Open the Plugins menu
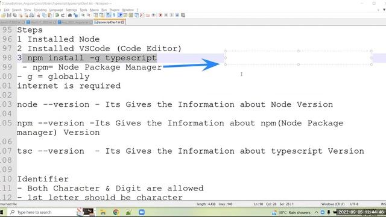The width and height of the screenshot is (386, 217). (115, 10)
